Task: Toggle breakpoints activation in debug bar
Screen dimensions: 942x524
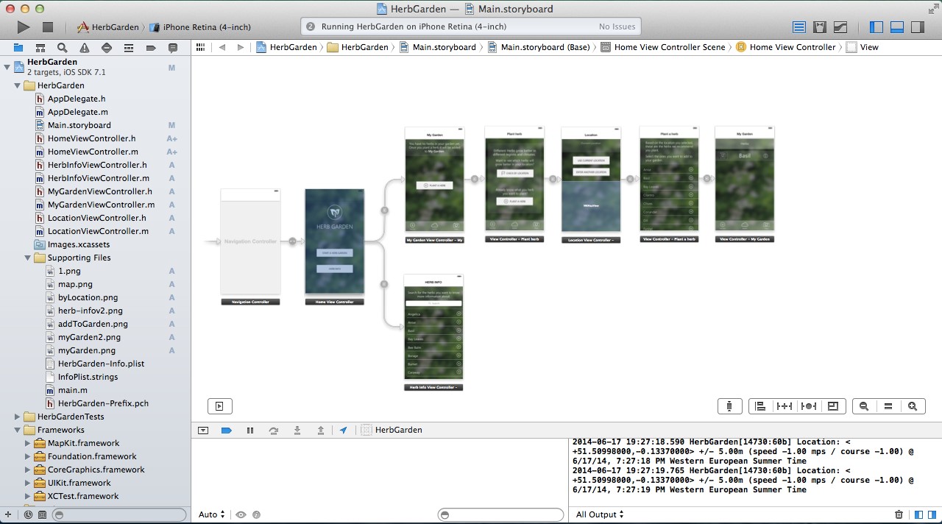Action: click(227, 431)
